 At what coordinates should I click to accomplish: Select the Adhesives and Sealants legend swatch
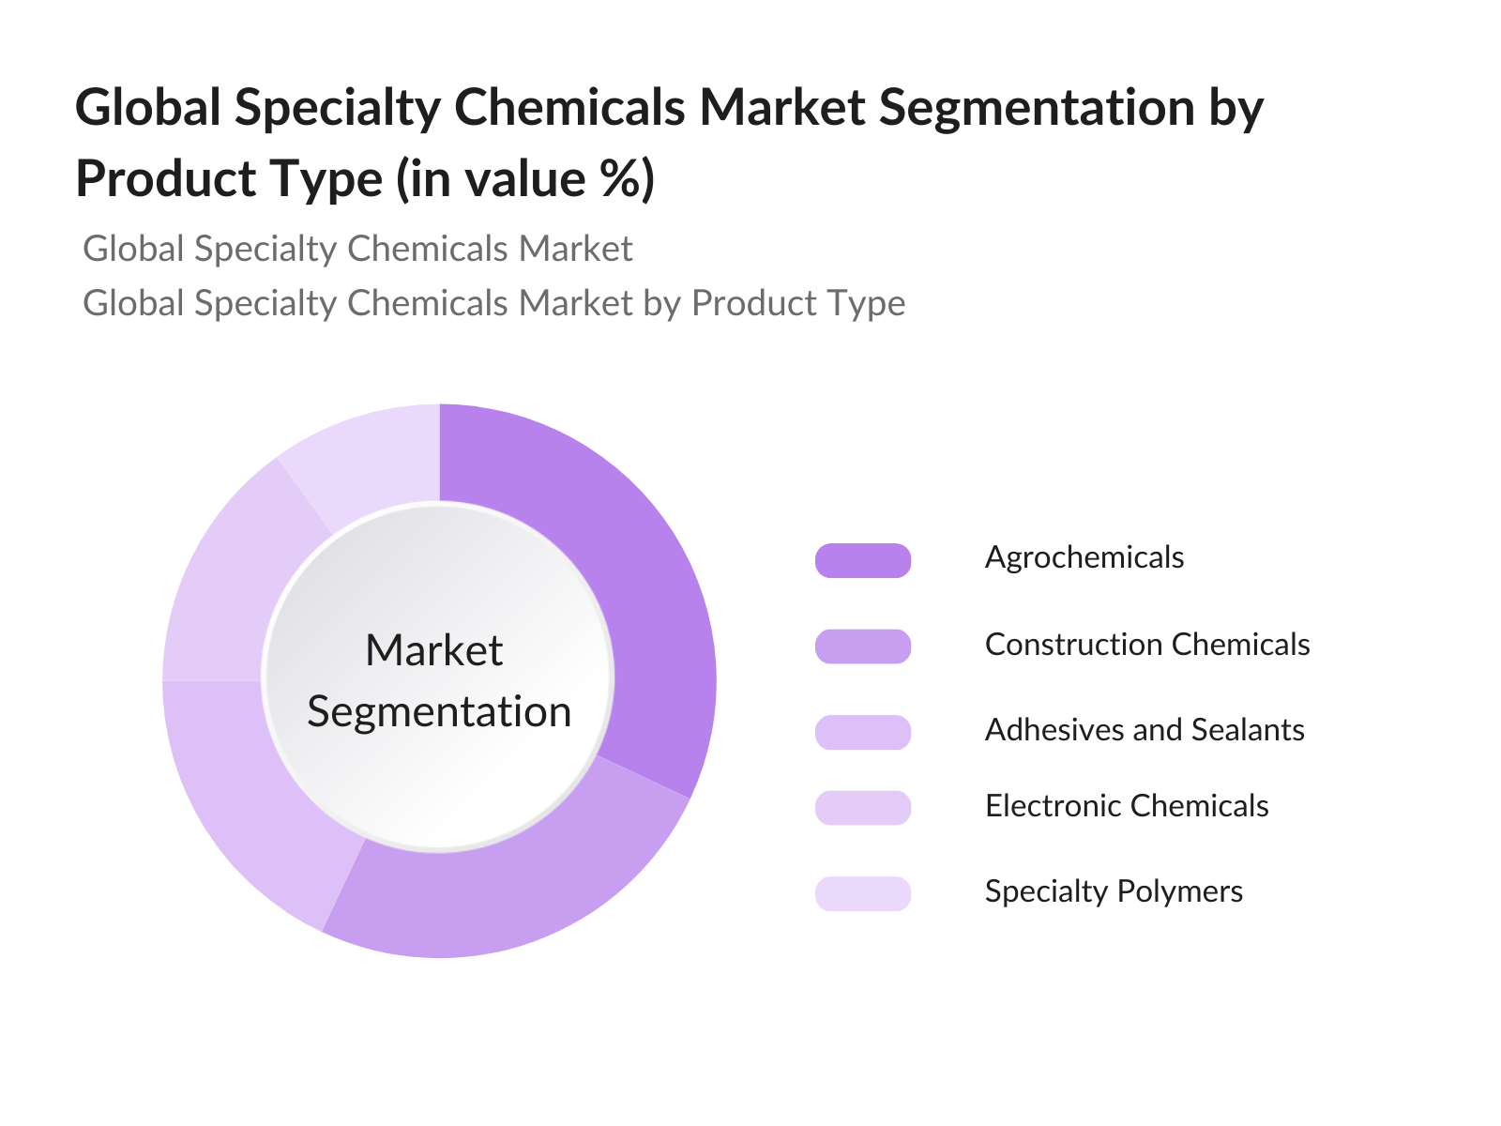[x=863, y=732]
